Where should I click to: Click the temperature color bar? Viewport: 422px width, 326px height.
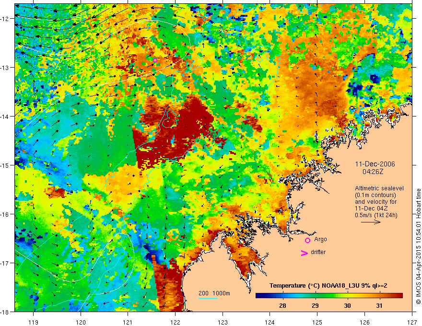[x=329, y=296]
